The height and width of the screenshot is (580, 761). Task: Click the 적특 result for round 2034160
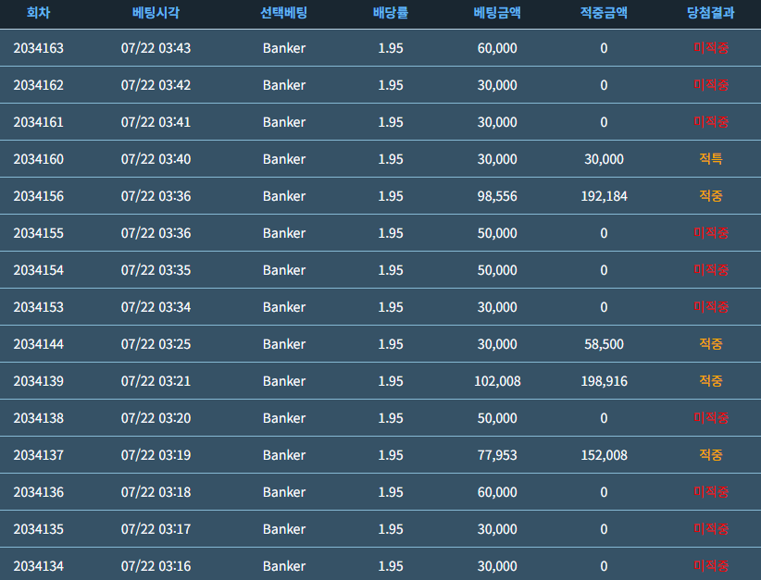(711, 158)
